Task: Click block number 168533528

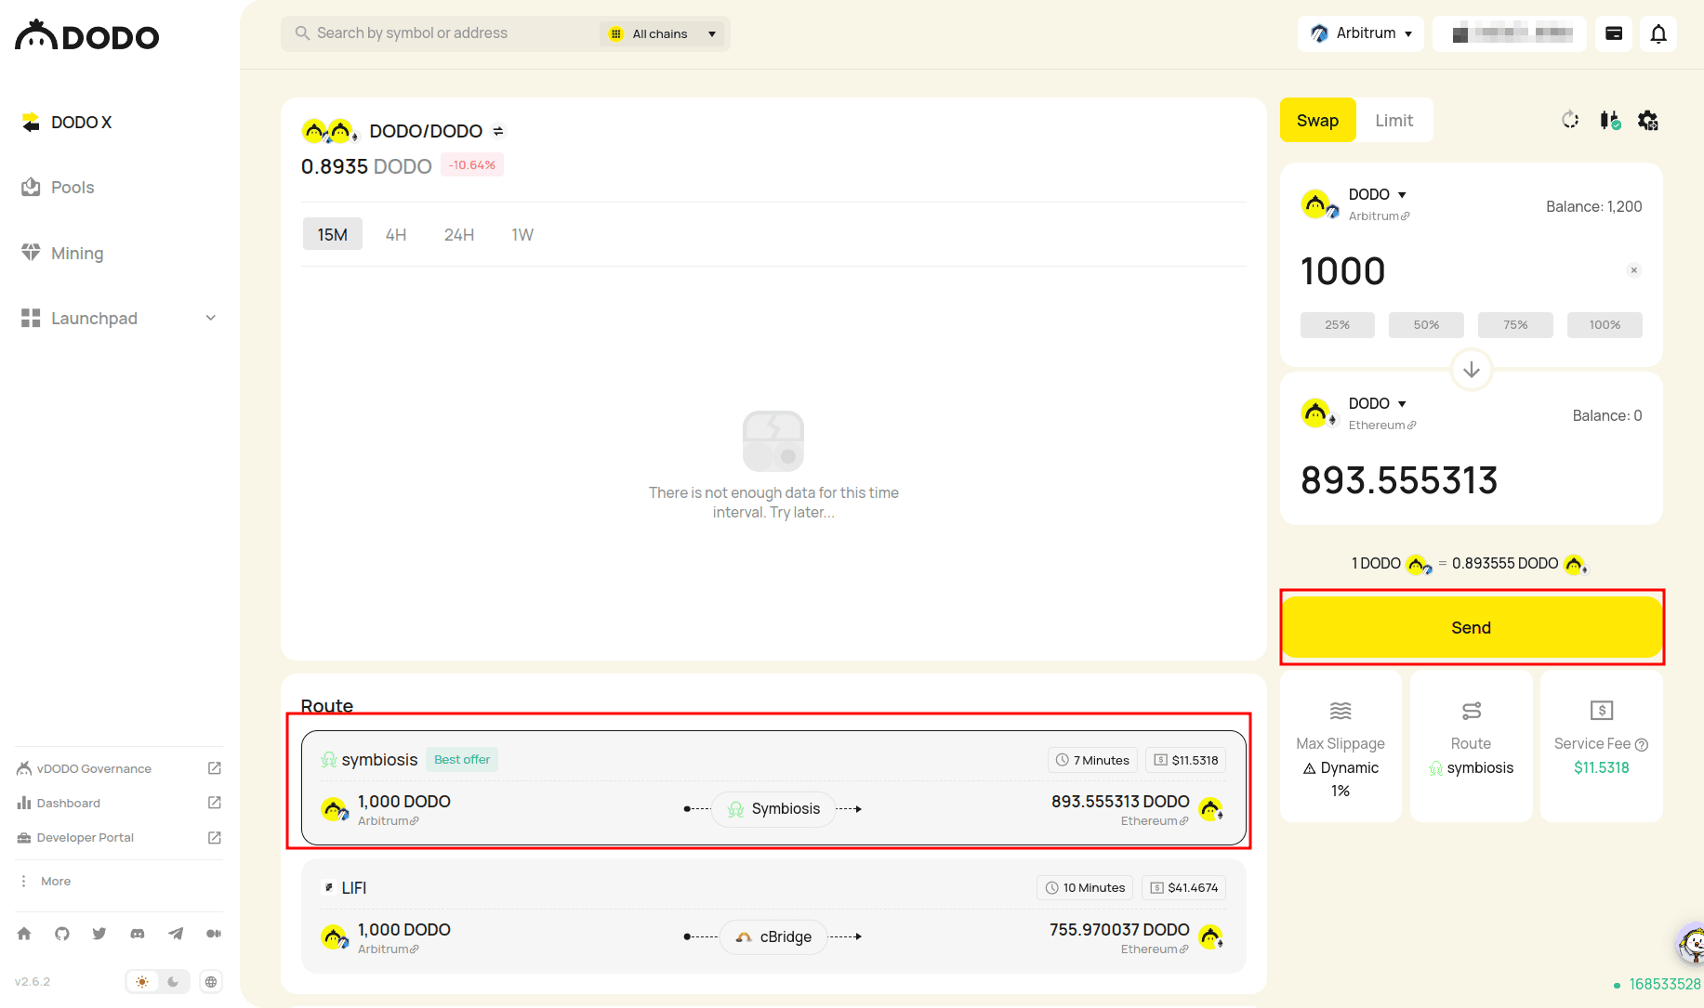Action: (1664, 984)
